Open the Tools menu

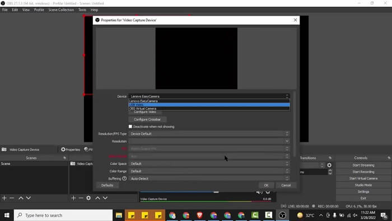pyautogui.click(x=82, y=10)
